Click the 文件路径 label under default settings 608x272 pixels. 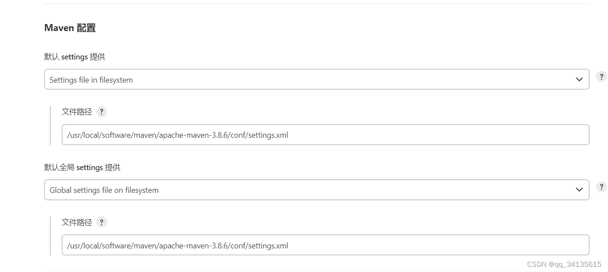[x=77, y=112]
